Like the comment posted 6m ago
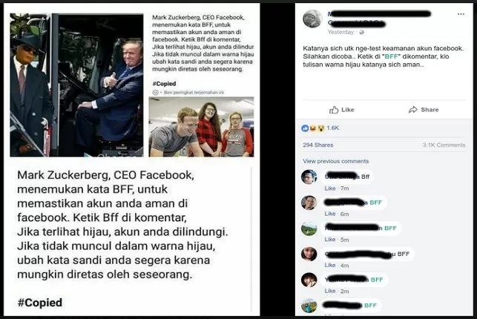Viewport: 477px width, 319px height. [x=330, y=214]
